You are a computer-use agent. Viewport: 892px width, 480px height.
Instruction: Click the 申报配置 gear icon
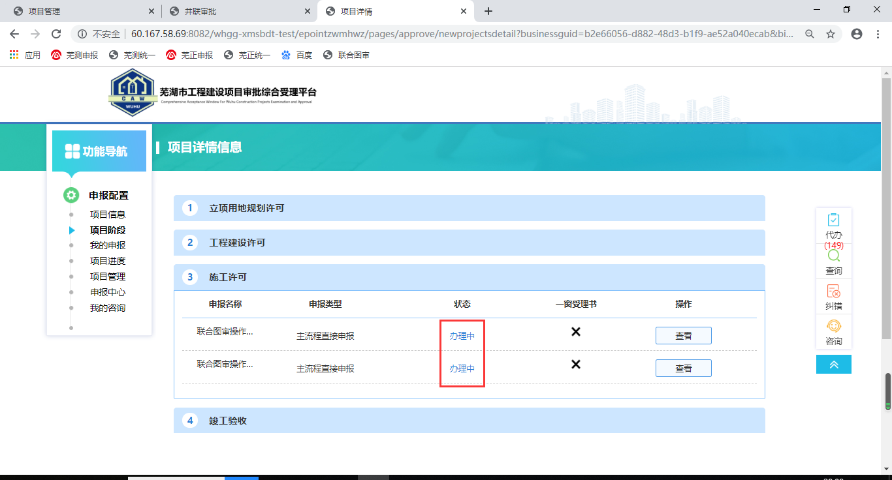point(71,195)
